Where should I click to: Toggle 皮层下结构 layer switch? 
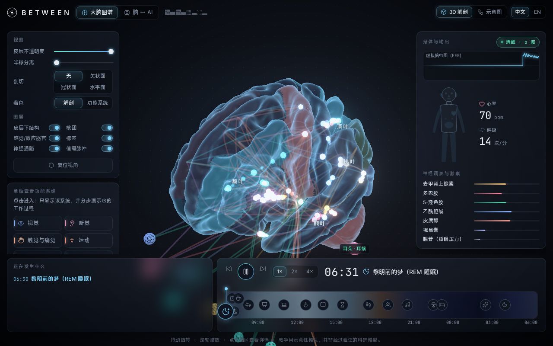coord(54,128)
